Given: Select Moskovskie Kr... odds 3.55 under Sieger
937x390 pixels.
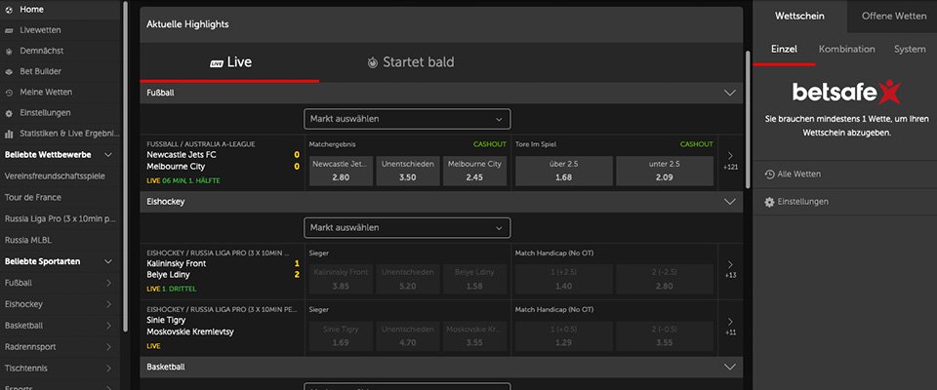Looking at the screenshot, I should (x=475, y=336).
